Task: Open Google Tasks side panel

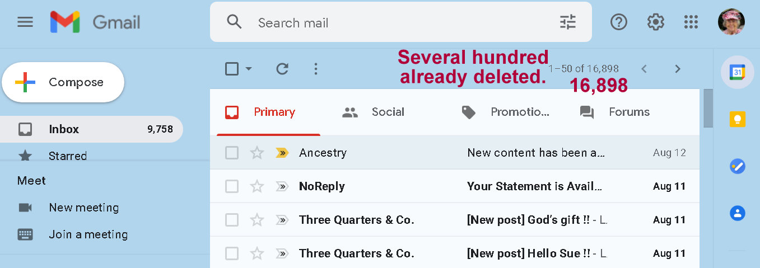Action: click(x=737, y=166)
